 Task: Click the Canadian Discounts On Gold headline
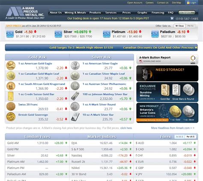[160, 47]
